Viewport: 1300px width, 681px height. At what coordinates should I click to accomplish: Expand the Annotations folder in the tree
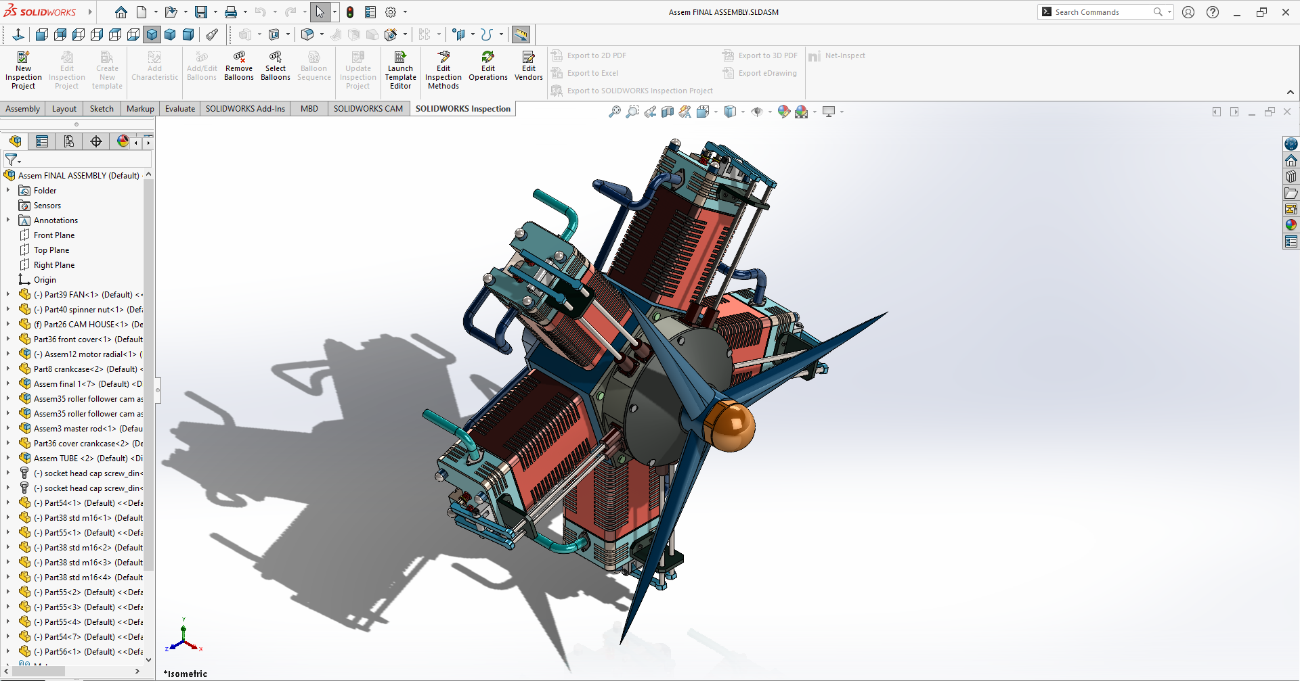pos(8,220)
